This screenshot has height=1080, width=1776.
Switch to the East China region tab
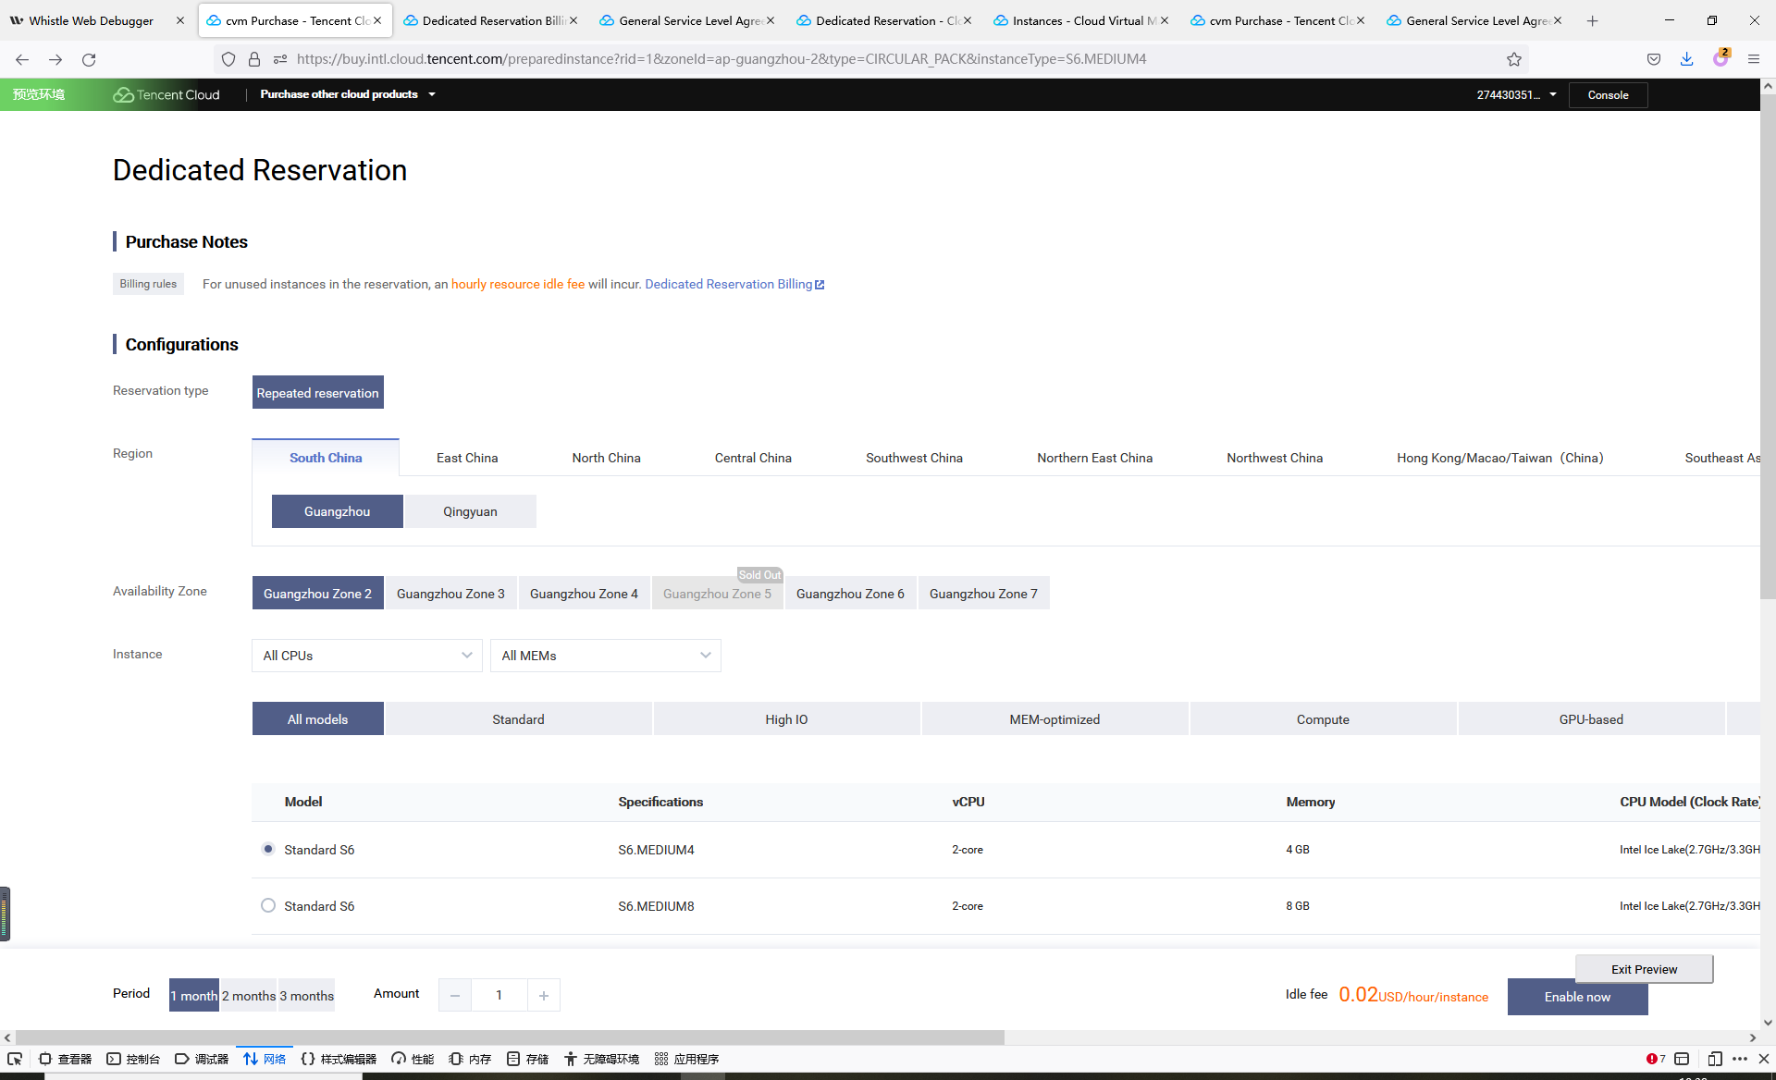tap(467, 458)
